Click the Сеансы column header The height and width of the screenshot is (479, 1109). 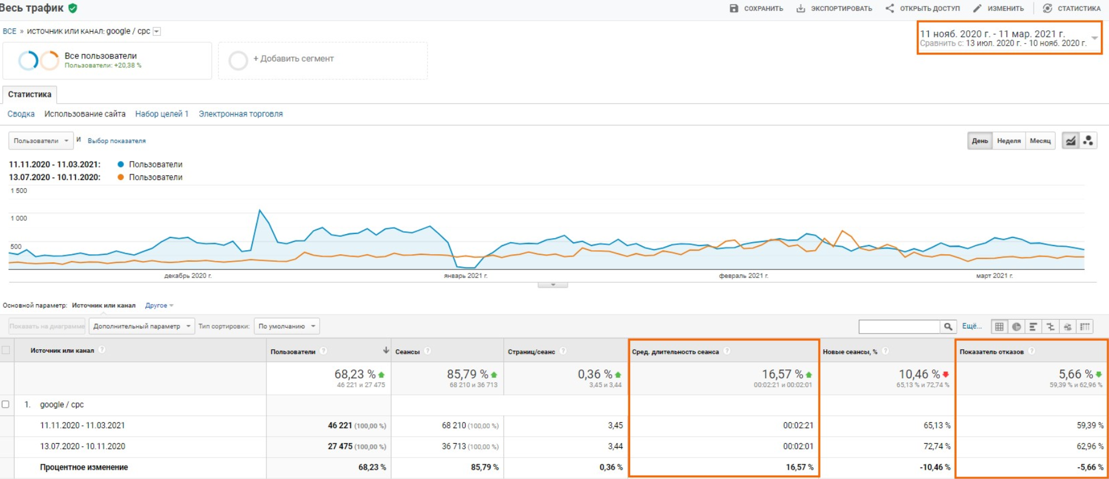click(x=408, y=352)
